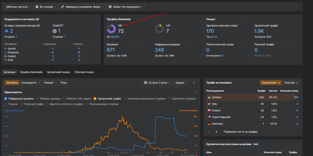Open Perplexity mentions count 14

pyautogui.click(x=53, y=52)
